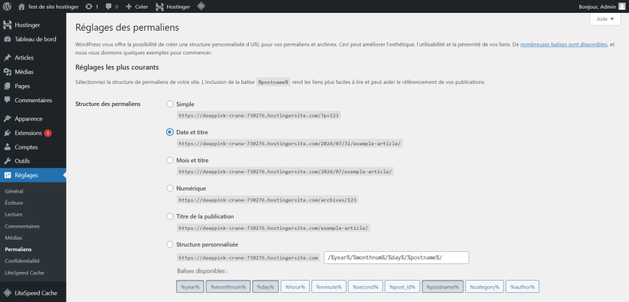Screen dimensions: 629x302
Task: Open LiteSpeed Cache main sidebar menu
Action: [36, 293]
